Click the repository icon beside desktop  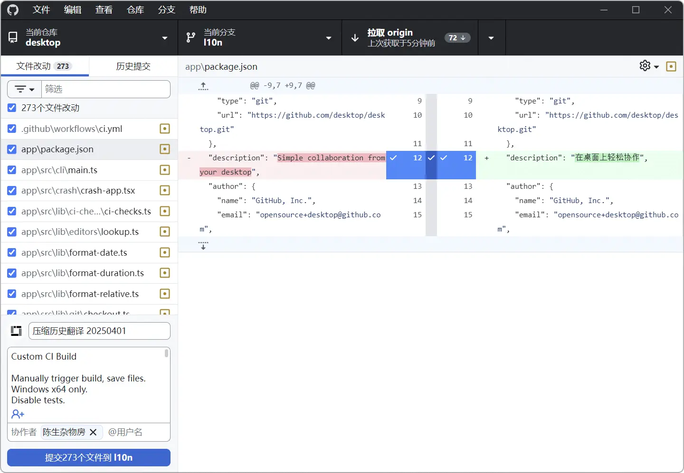[x=13, y=37]
